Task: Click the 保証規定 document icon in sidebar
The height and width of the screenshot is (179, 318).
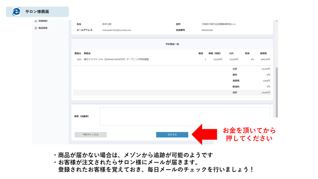Action: (x=36, y=28)
